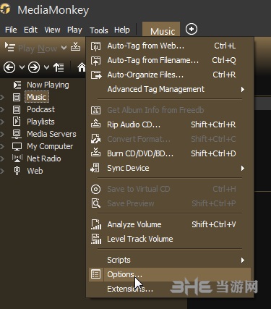Viewport: 271px width, 309px height.
Task: Click the Home icon
Action: click(x=82, y=67)
